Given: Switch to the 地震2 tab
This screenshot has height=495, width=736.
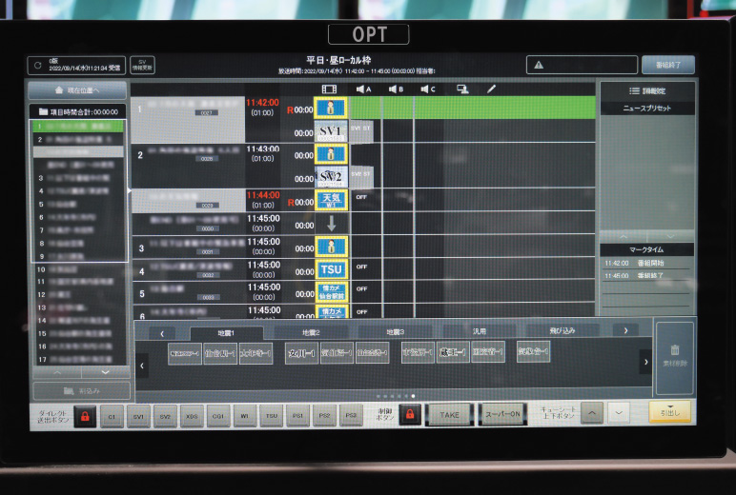Looking at the screenshot, I should 311,331.
